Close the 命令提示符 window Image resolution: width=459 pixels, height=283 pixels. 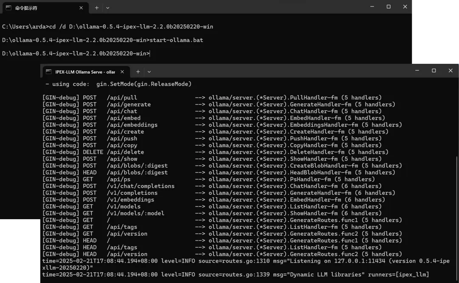(x=405, y=7)
